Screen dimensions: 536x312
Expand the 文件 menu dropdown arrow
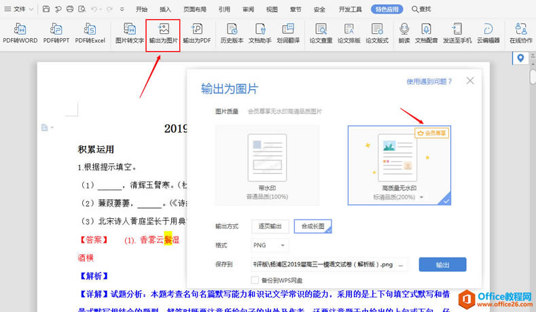coord(31,10)
